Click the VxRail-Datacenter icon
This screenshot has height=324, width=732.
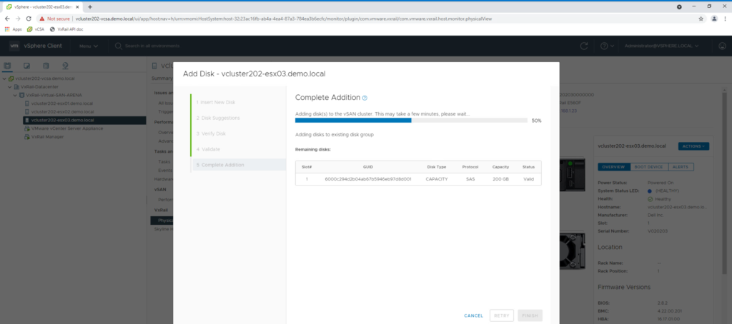pos(17,87)
